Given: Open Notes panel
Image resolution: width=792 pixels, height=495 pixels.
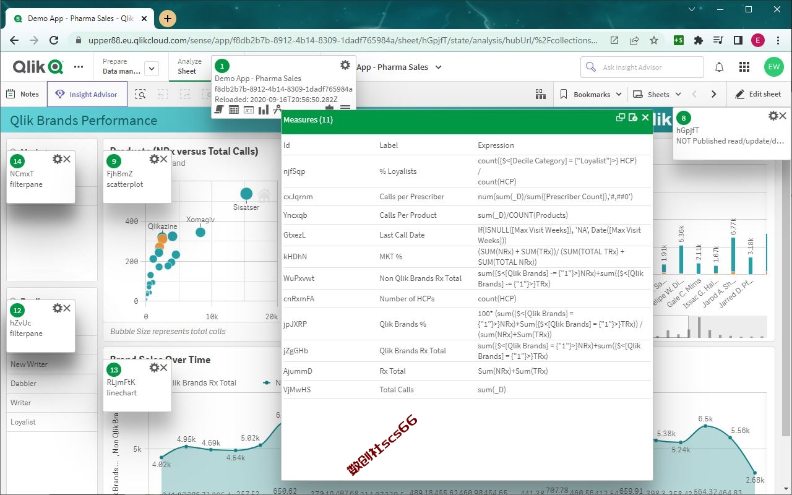Looking at the screenshot, I should pyautogui.click(x=23, y=94).
